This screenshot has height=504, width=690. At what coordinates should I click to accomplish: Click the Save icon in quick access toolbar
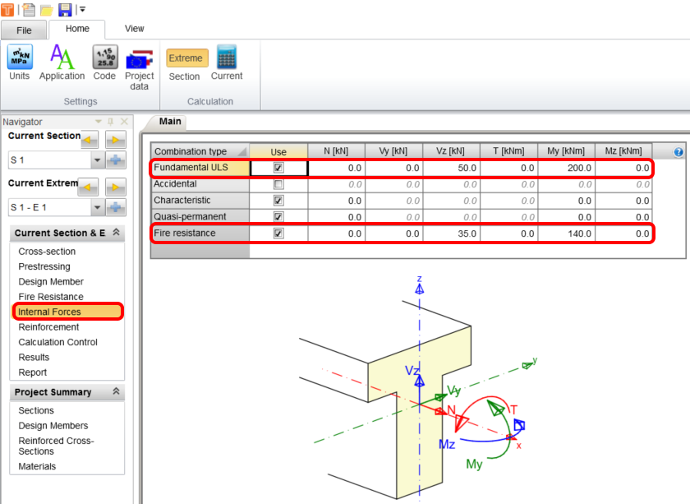pyautogui.click(x=65, y=9)
